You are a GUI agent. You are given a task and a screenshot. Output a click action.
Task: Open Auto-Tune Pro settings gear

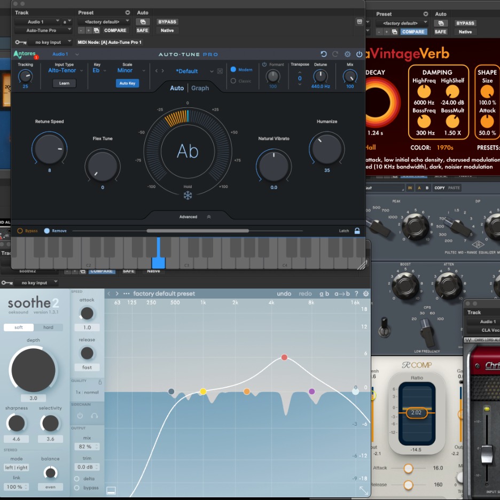coord(347,54)
